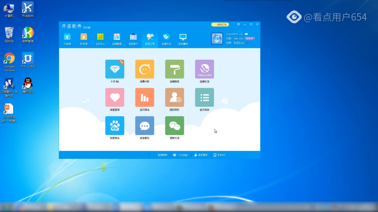
Task: Open the 挂机赚钱 monitor tab
Action: (183, 39)
